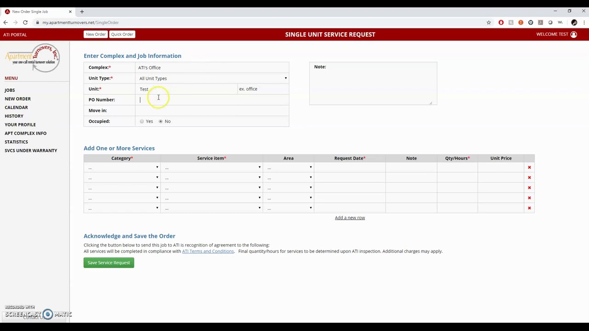
Task: Click the PO Number input field
Action: (x=213, y=100)
